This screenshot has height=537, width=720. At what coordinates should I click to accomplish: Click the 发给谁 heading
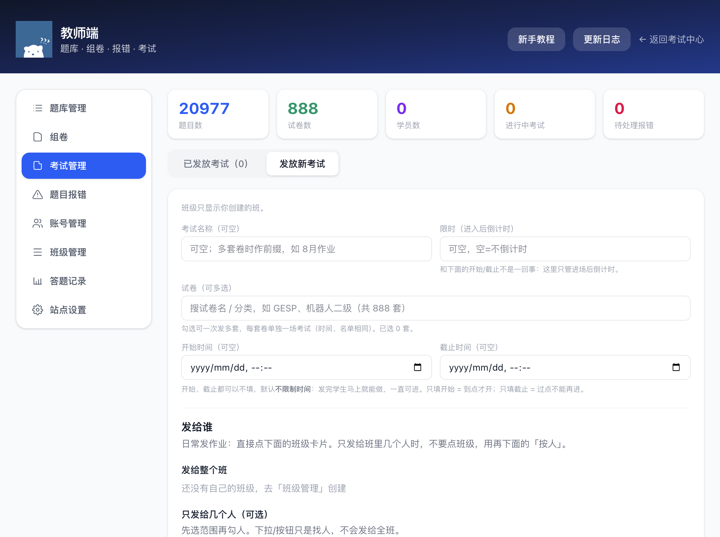[x=197, y=427]
